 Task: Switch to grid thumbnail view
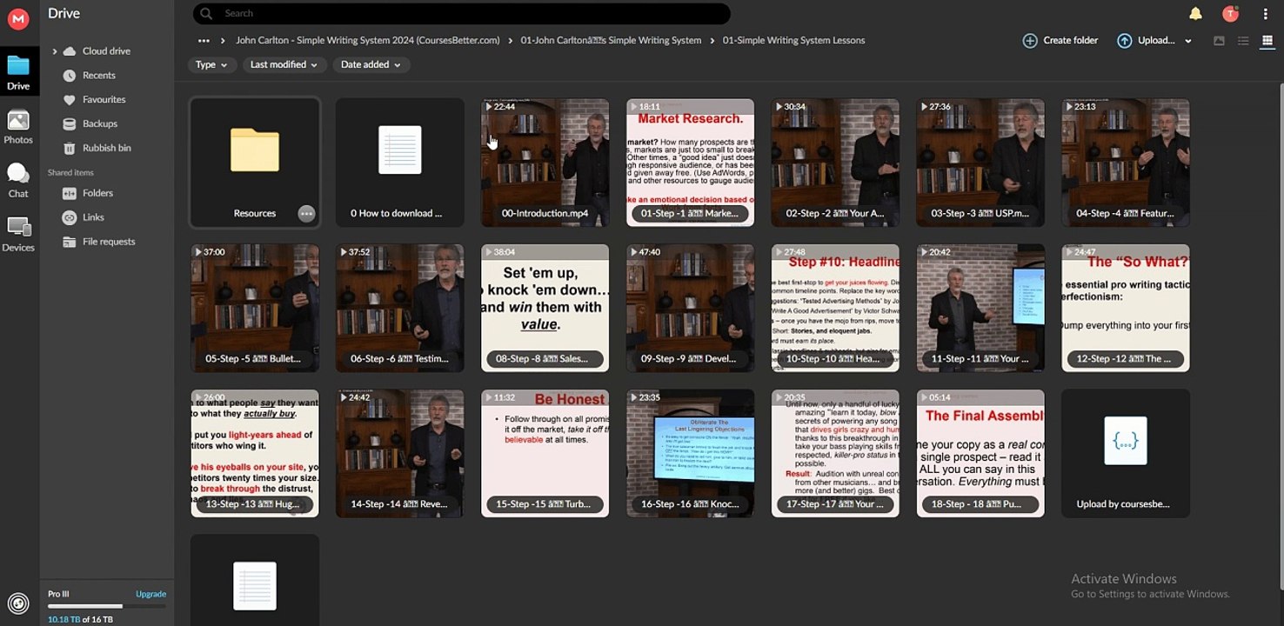(1267, 41)
